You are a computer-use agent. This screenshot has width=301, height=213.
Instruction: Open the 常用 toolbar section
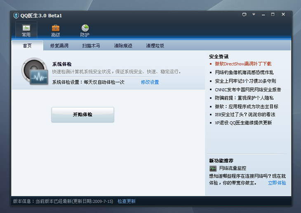pos(26,30)
